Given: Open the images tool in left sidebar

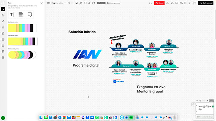Looking at the screenshot, I should coord(3,33).
